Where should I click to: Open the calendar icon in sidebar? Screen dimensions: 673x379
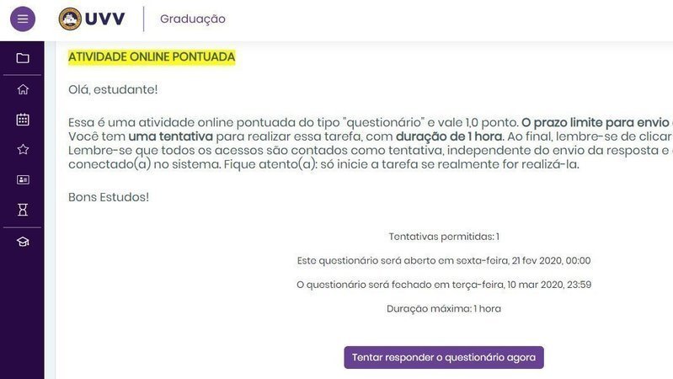[x=23, y=120]
